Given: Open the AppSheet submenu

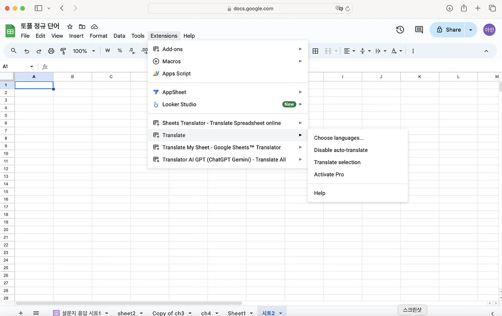Looking at the screenshot, I should point(228,92).
